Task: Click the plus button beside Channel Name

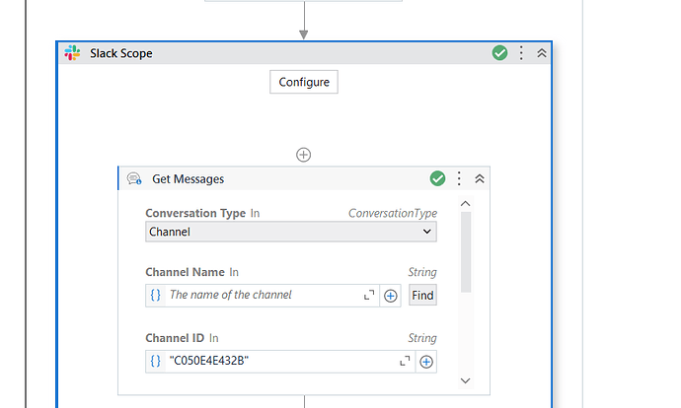Action: tap(391, 296)
